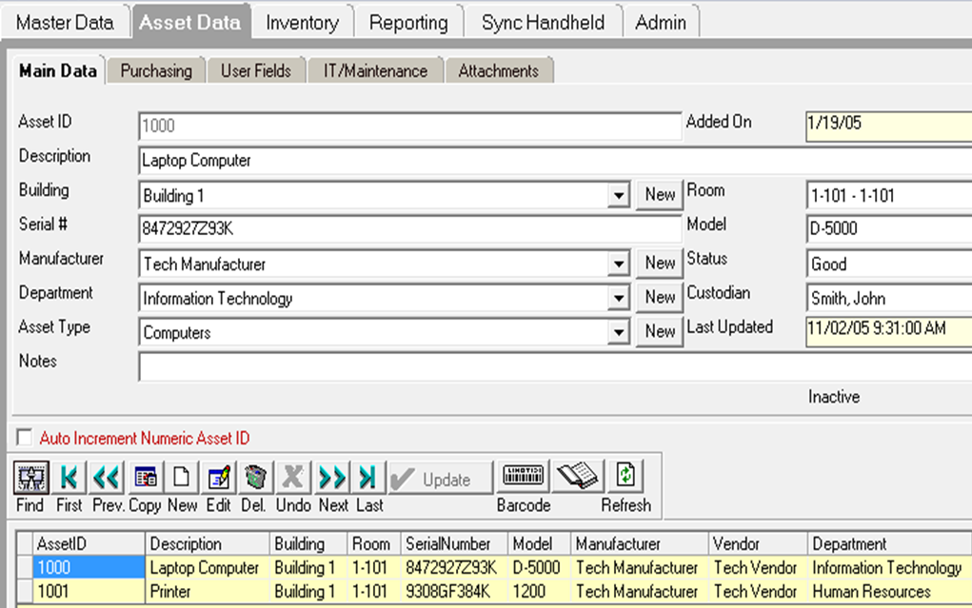Image resolution: width=972 pixels, height=608 pixels.
Task: Expand the Asset Type dropdown
Action: 619,332
